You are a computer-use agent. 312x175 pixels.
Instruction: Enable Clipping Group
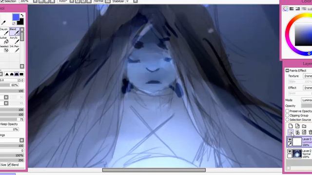click(x=287, y=115)
